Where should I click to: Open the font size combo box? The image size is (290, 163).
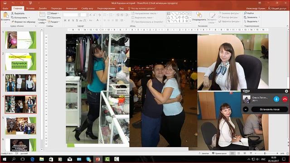point(83,15)
